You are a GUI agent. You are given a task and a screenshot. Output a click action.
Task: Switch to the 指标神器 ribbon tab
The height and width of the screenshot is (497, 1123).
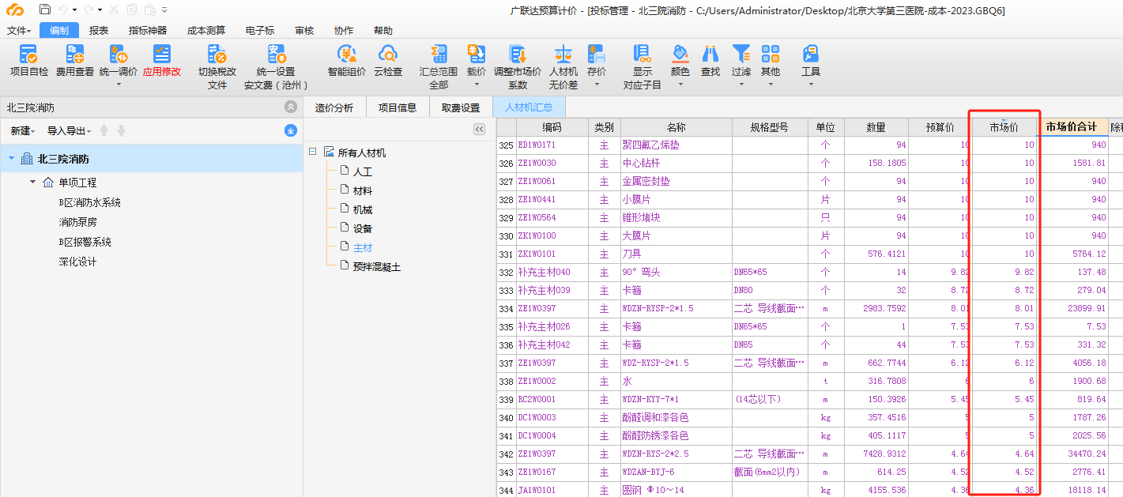click(148, 31)
